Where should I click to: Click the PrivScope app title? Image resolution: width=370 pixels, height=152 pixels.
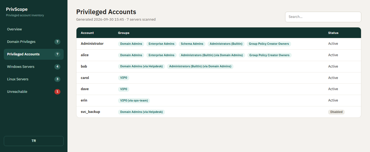(x=17, y=9)
